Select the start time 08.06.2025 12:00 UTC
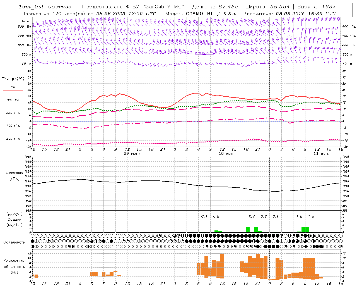 [126, 14]
